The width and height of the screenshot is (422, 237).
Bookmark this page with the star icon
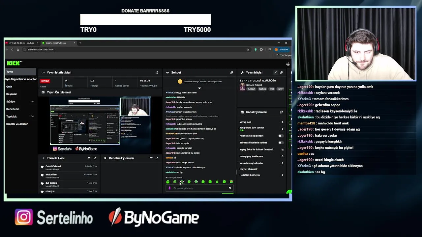248,49
